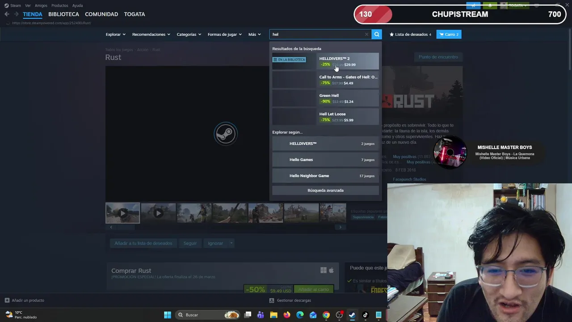Viewport: 572px width, 322px height.
Task: Click the Windows Start button
Action: (x=167, y=315)
